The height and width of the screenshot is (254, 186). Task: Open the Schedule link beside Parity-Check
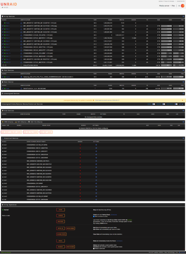coord(114,215)
